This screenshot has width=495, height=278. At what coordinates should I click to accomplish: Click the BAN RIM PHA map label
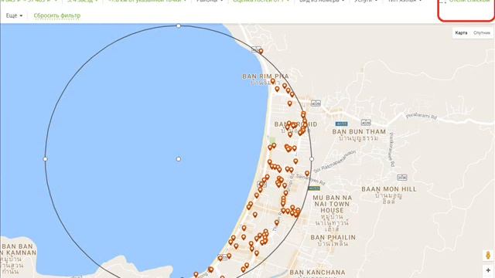(x=265, y=76)
